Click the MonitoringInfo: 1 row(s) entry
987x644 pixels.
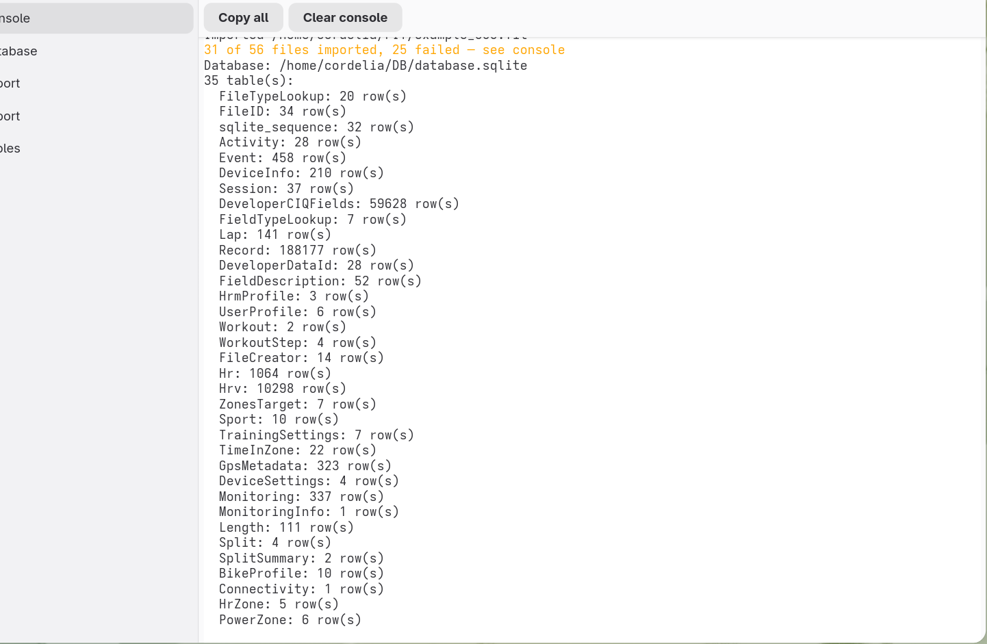(x=309, y=512)
